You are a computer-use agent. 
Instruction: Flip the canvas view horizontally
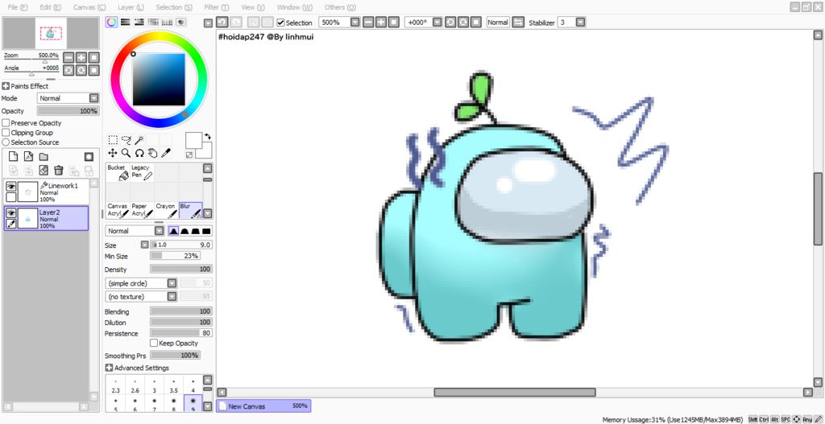click(x=518, y=22)
